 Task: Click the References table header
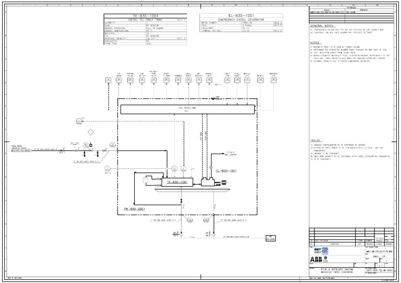click(x=351, y=8)
